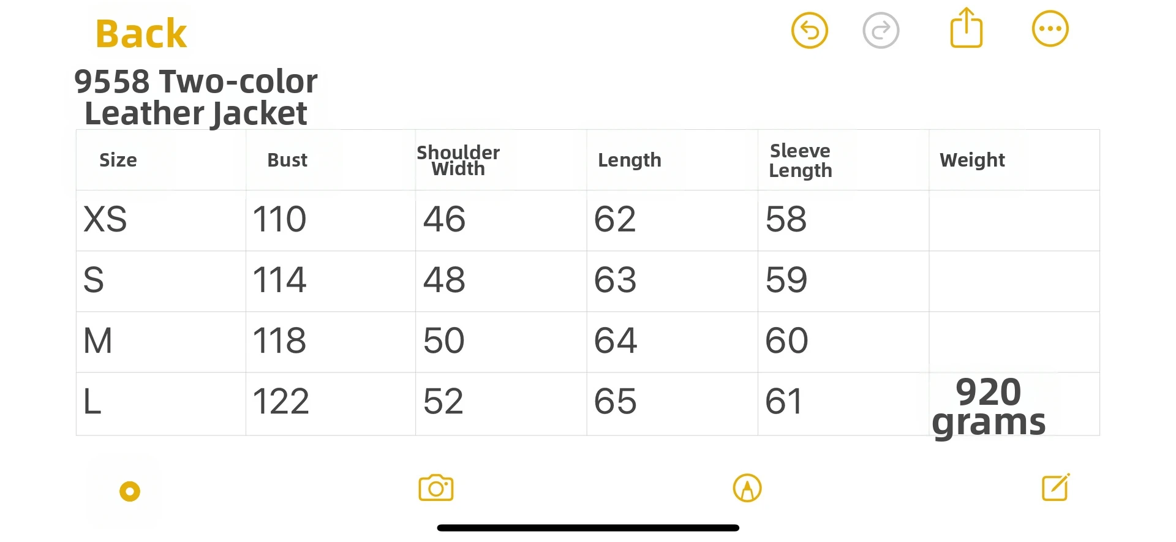This screenshot has height=542, width=1176.
Task: Select the Size column header cell
Action: coord(118,160)
